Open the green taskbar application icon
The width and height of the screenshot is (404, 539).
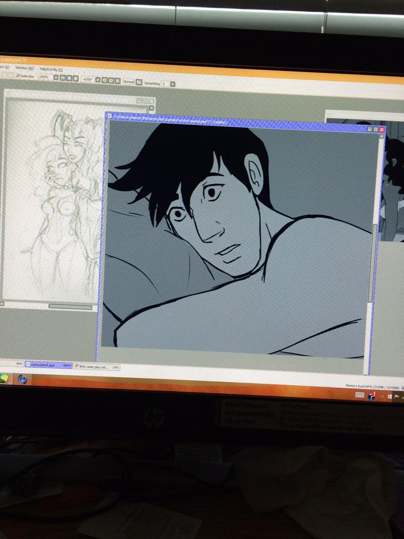pos(4,378)
